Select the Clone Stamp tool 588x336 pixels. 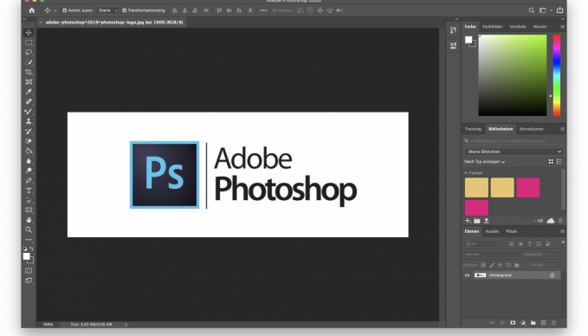pos(29,121)
